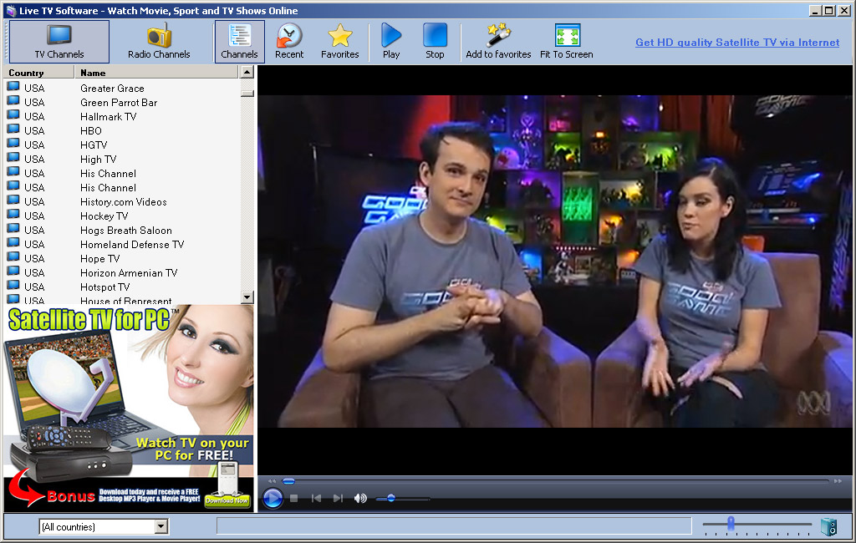The image size is (856, 543).
Task: Click the Play toolbar button
Action: click(391, 42)
